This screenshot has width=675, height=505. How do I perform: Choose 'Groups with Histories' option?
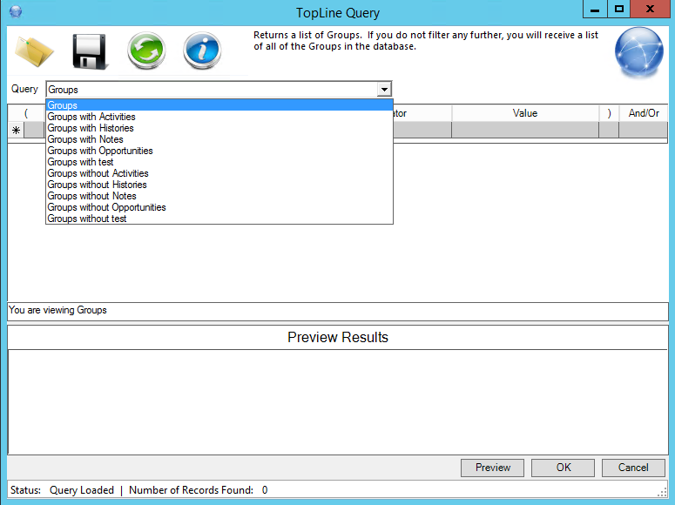pos(219,128)
